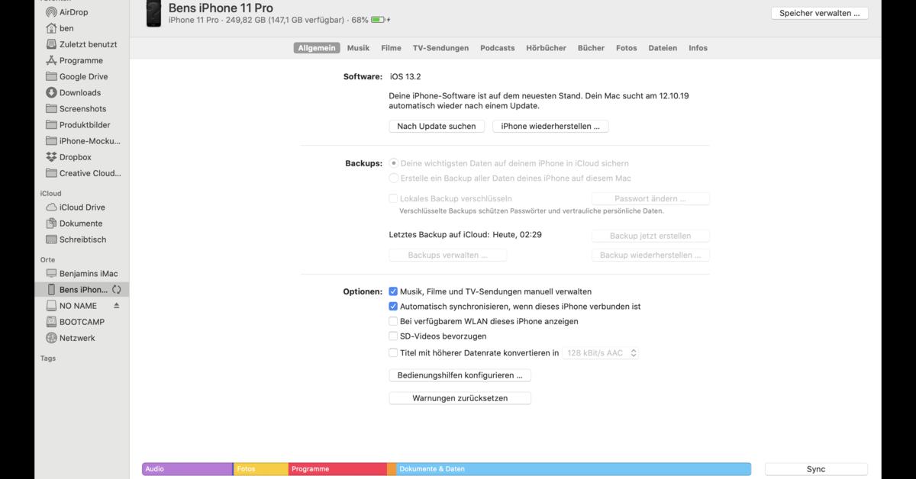Switch to the Musik tab

358,48
